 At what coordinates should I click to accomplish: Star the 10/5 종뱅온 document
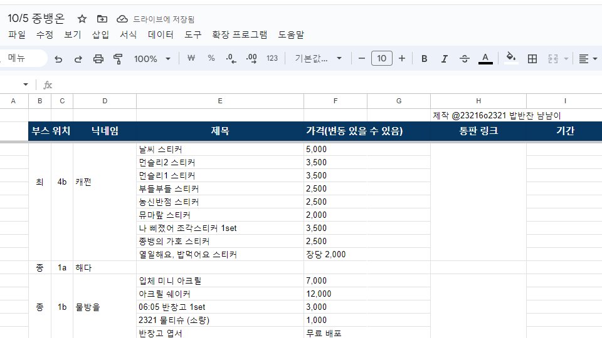click(82, 19)
